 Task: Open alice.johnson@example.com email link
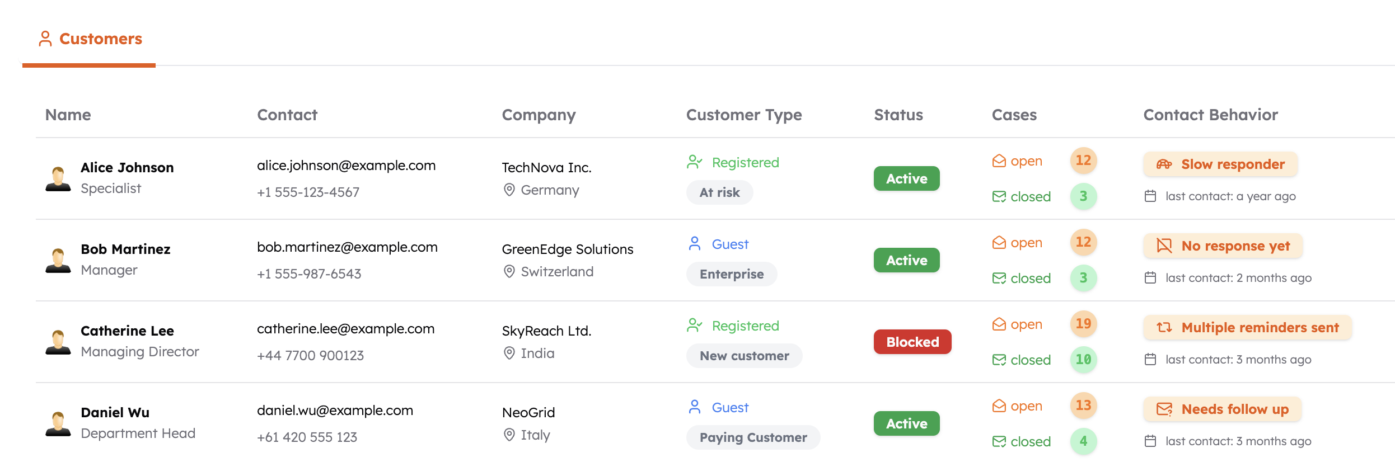[346, 166]
